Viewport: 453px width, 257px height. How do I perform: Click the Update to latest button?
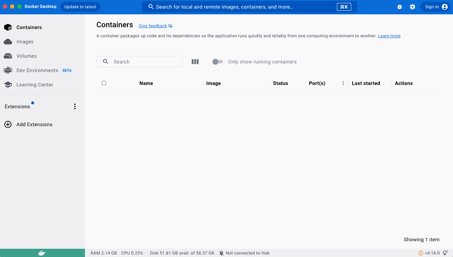point(80,7)
